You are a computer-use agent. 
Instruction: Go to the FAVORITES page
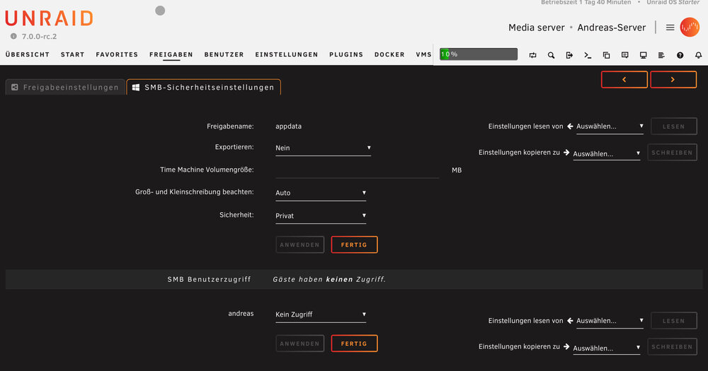coord(117,54)
